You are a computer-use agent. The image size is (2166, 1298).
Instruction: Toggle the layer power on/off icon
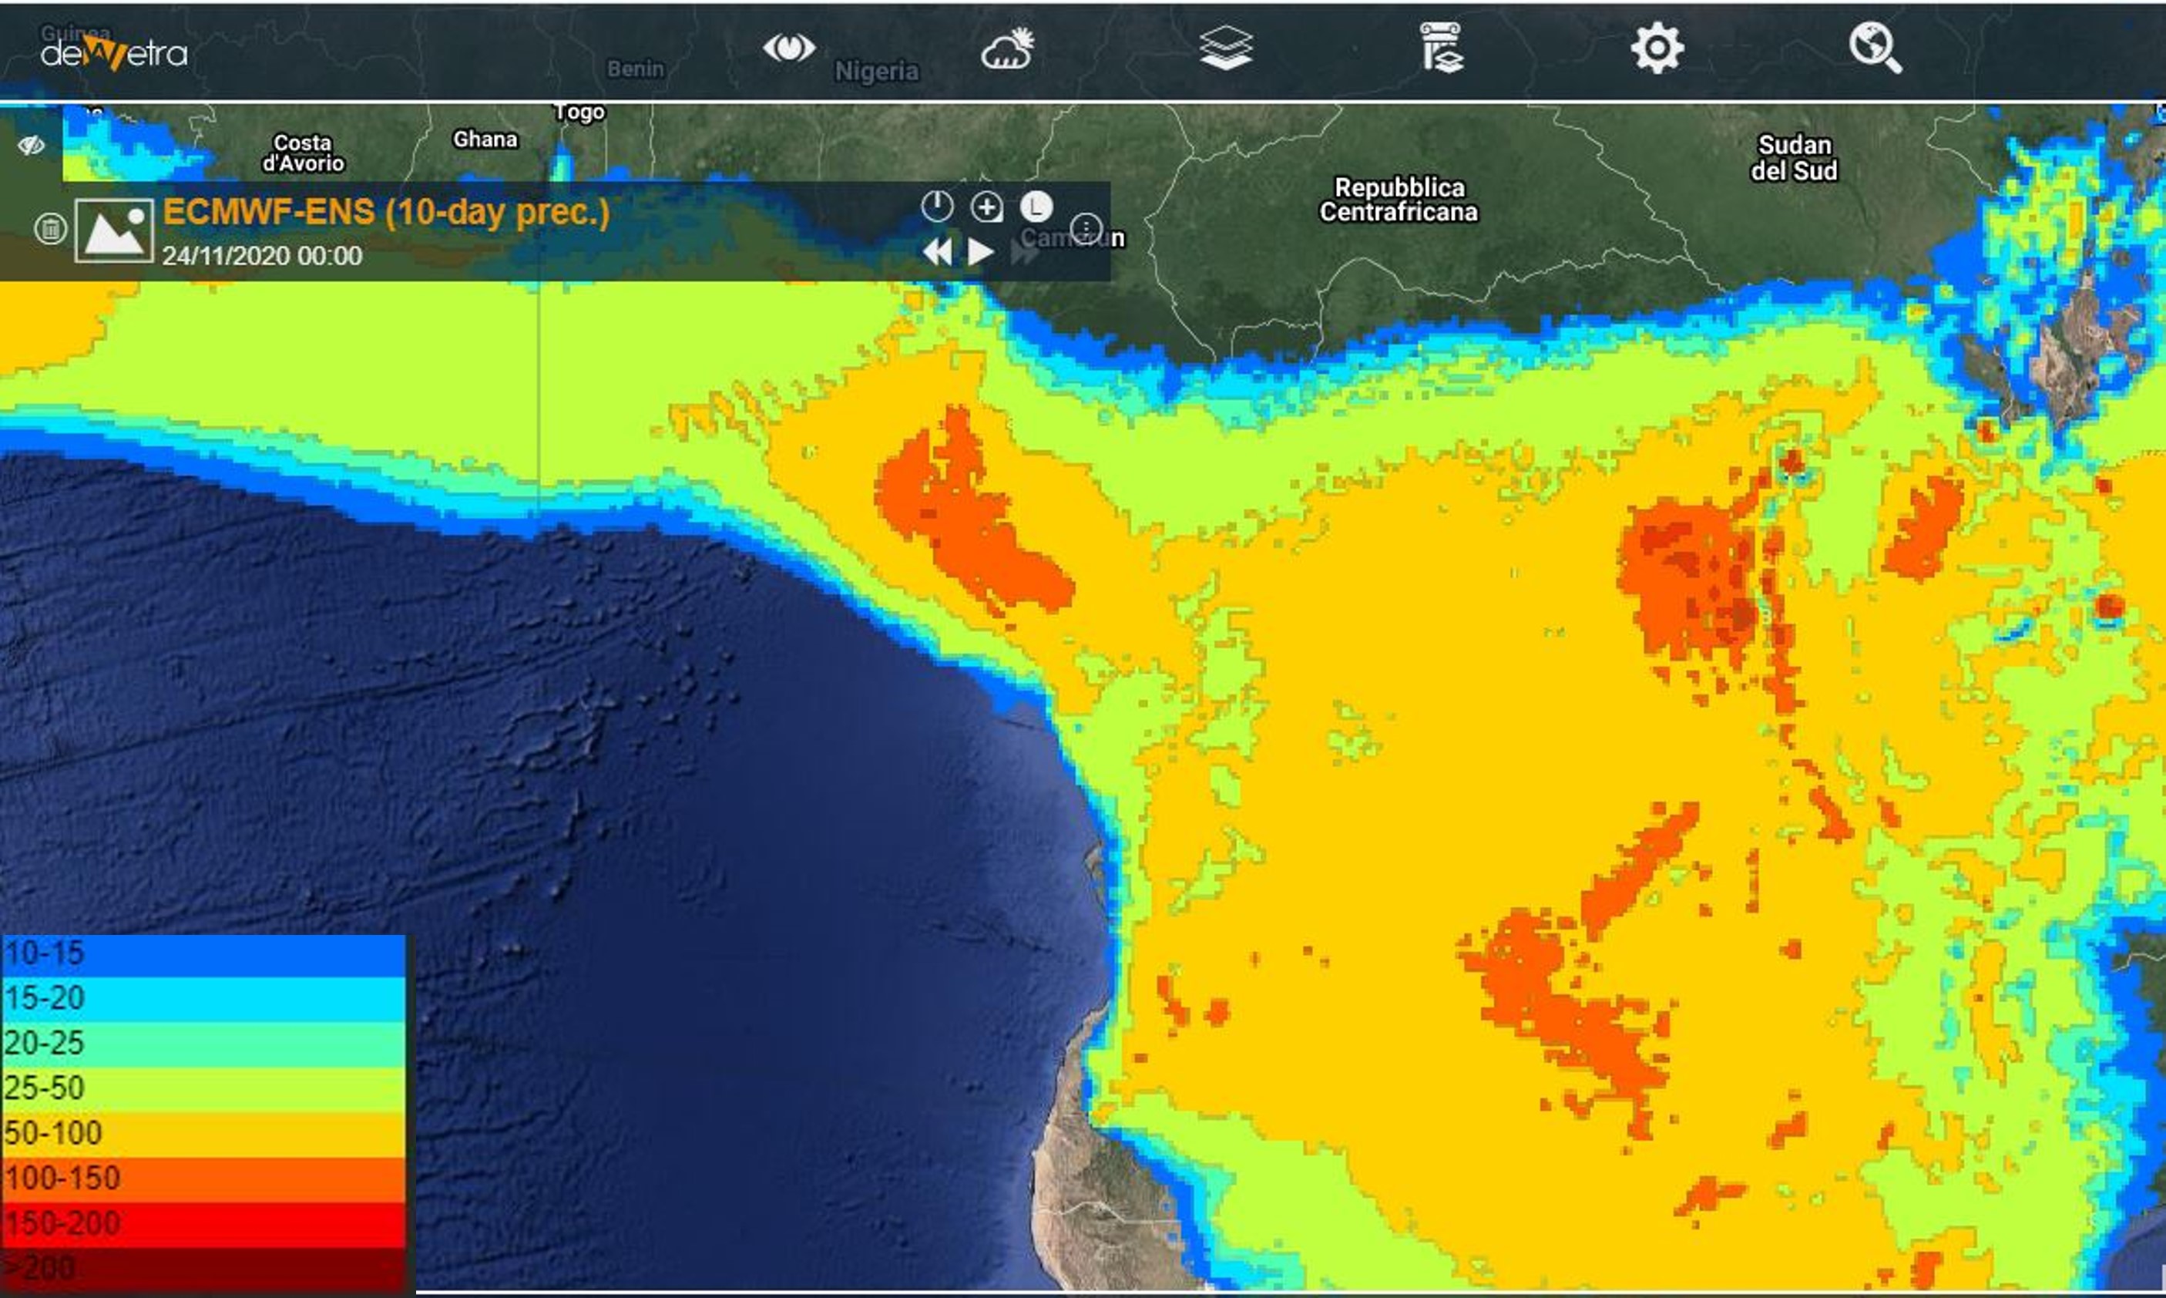pyautogui.click(x=936, y=207)
